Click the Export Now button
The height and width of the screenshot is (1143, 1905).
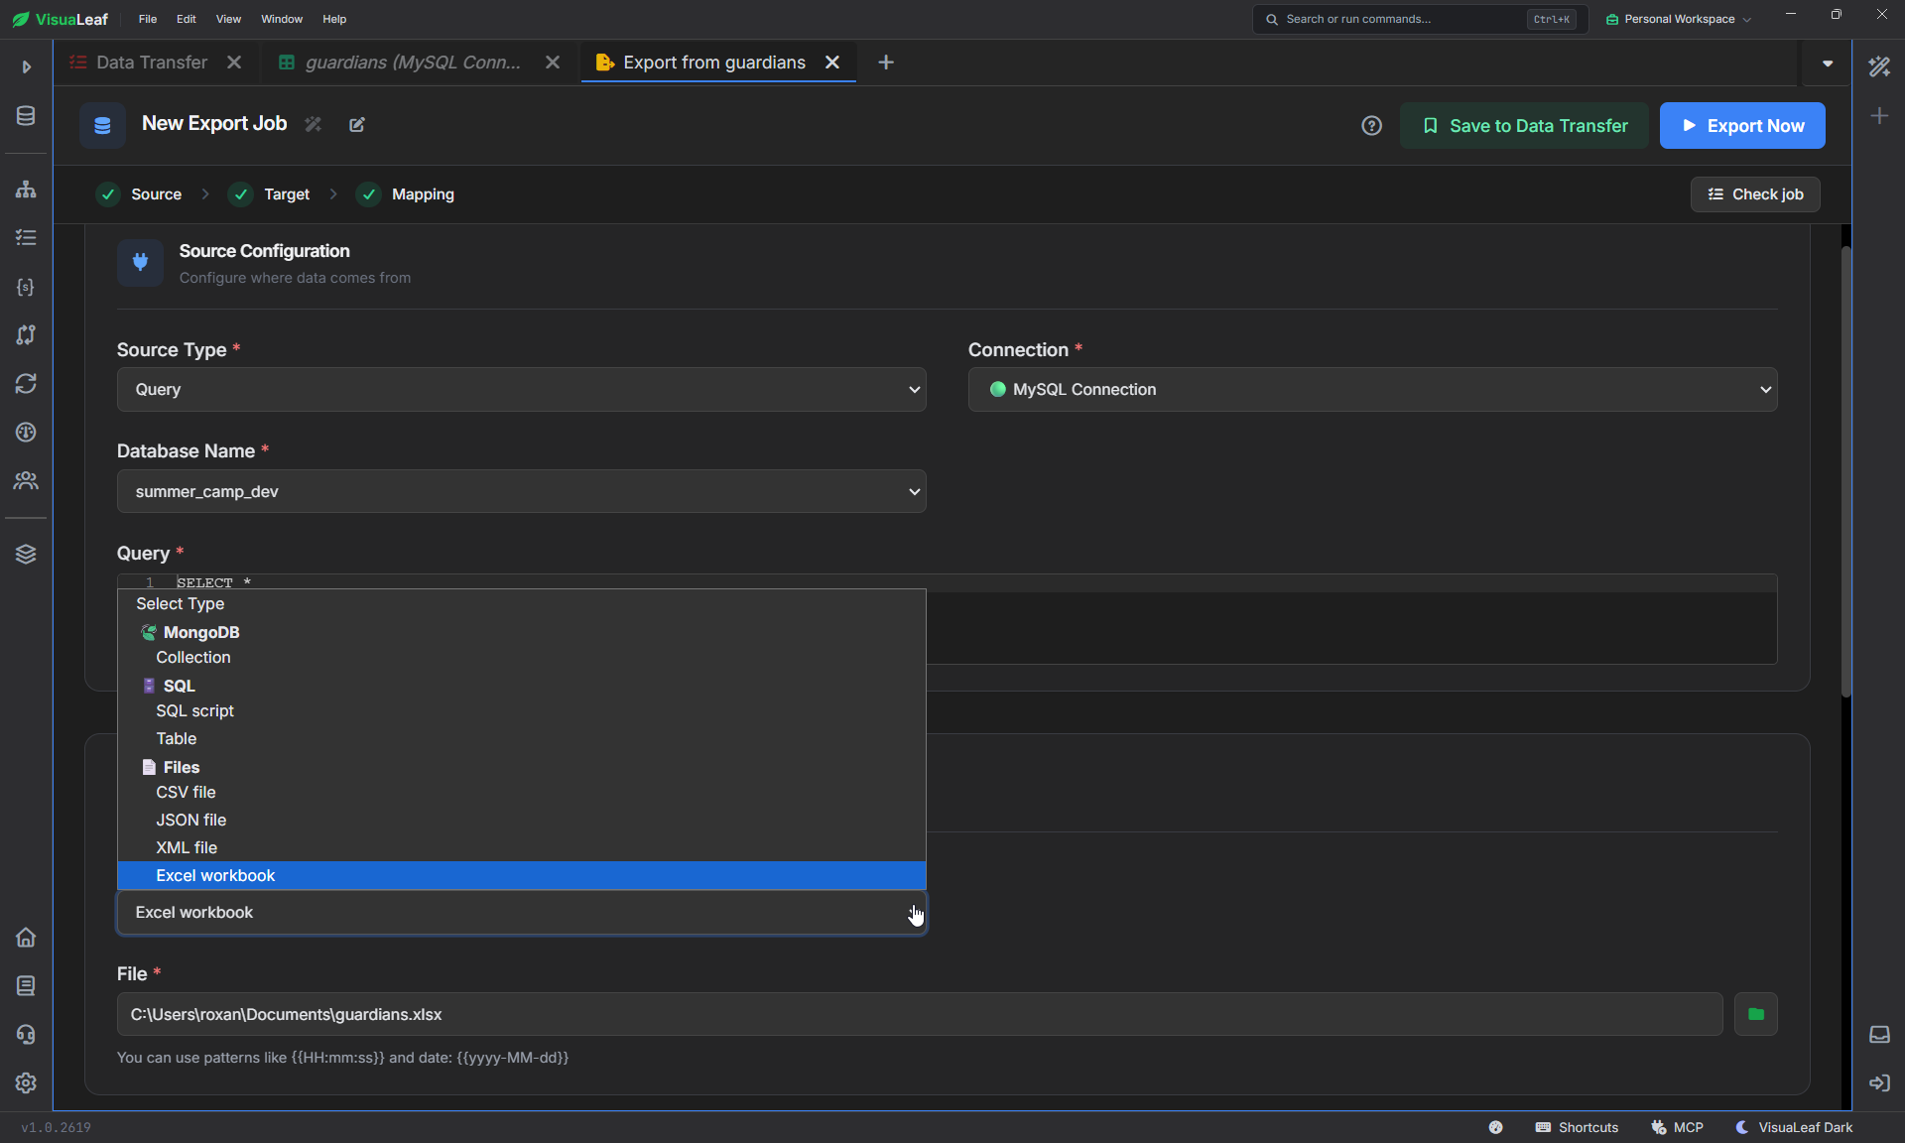tap(1742, 126)
